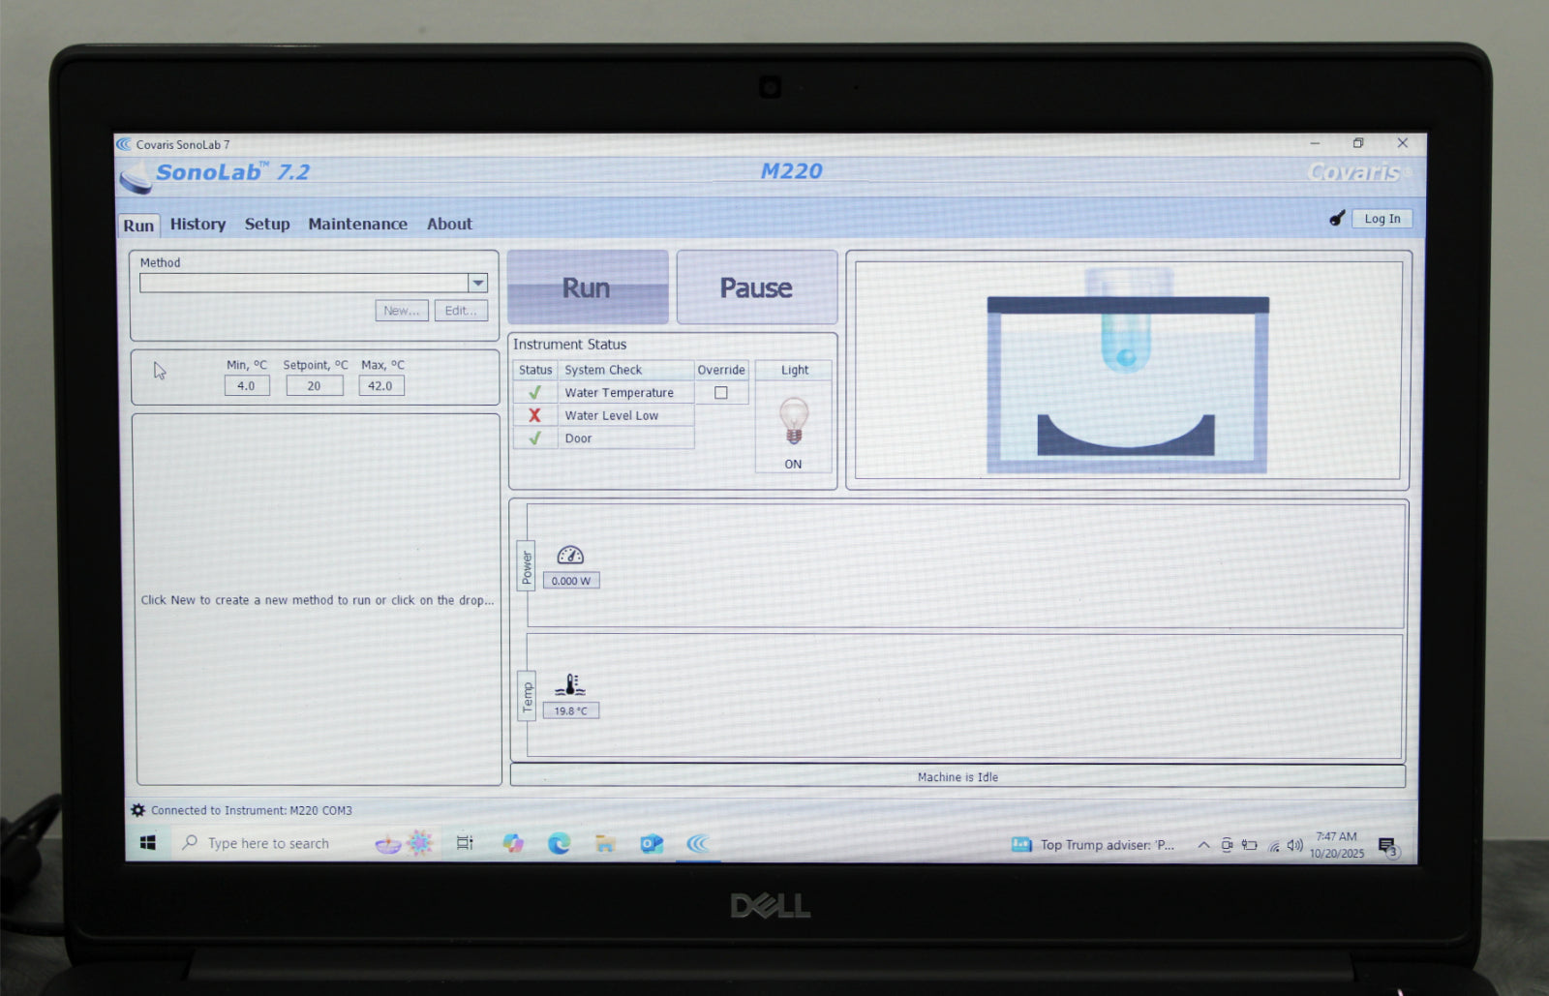Click the key icon beside Log In
The height and width of the screenshot is (996, 1549).
point(1337,219)
